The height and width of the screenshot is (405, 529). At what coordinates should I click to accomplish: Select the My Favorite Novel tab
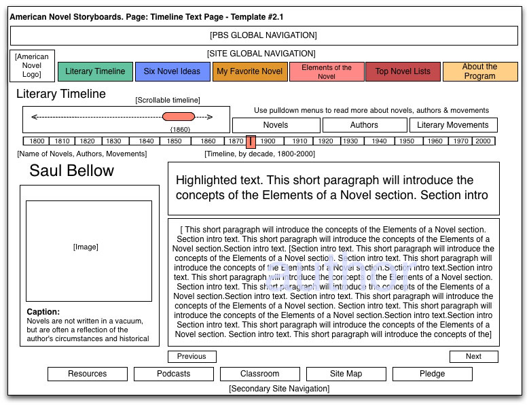249,71
